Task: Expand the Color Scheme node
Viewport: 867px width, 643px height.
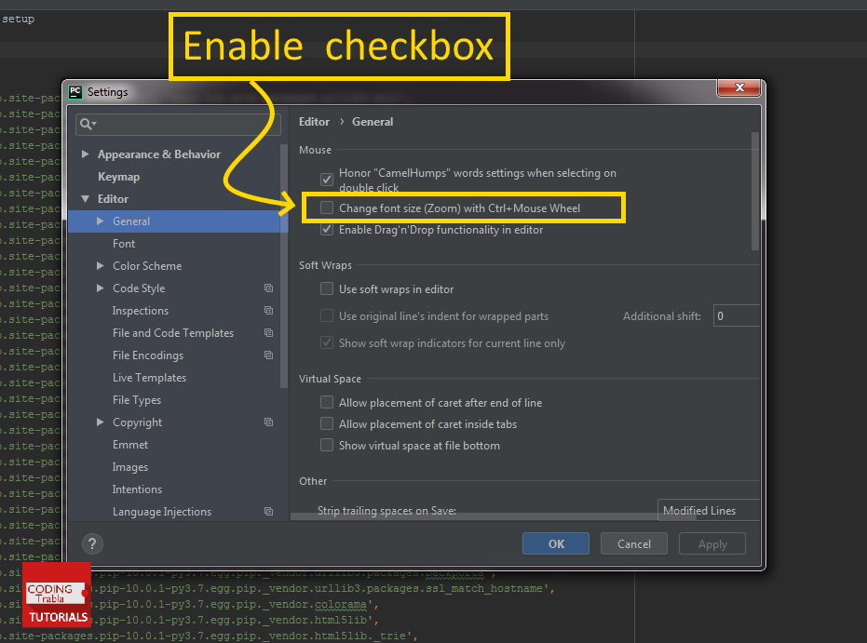Action: [x=100, y=265]
